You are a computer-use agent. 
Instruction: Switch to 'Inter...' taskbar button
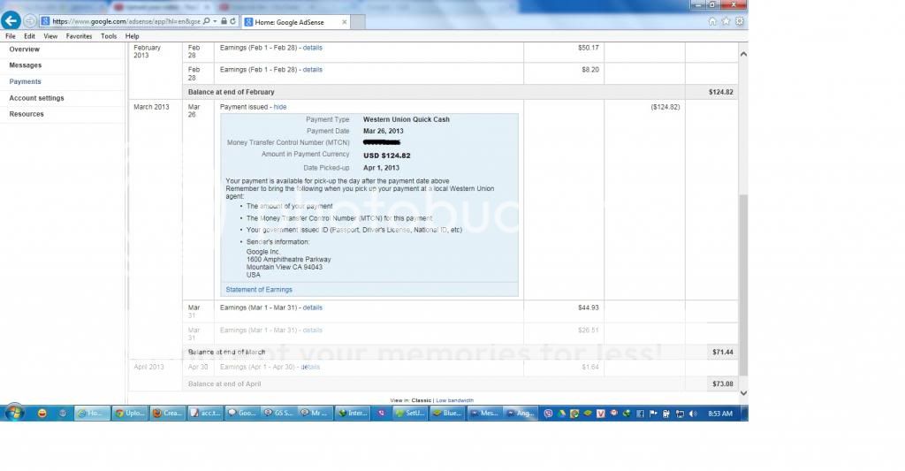(353, 413)
